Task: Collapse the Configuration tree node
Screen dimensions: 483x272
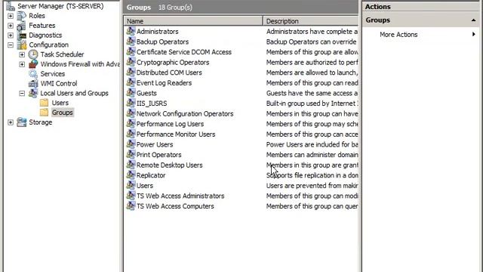Action: [x=11, y=45]
